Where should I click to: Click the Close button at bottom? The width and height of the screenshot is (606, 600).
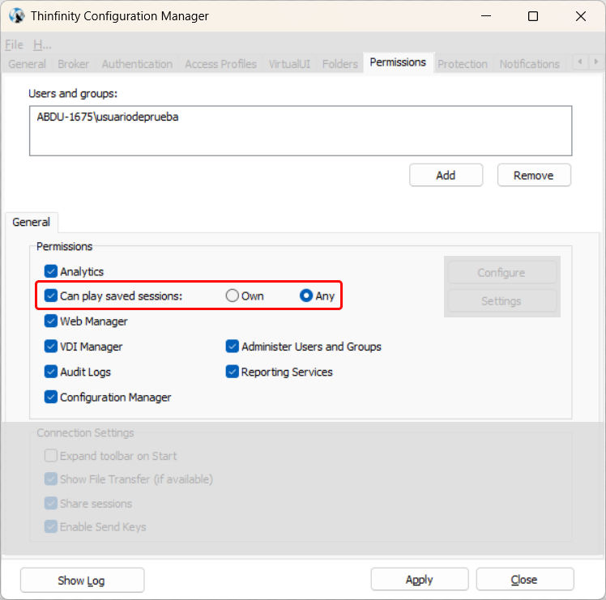525,579
